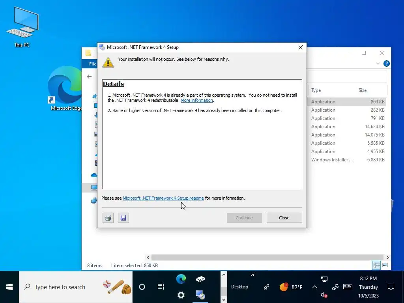Viewport: 404px width, 303px height.
Task: Select the 791 KB Application row
Action: tap(347, 118)
